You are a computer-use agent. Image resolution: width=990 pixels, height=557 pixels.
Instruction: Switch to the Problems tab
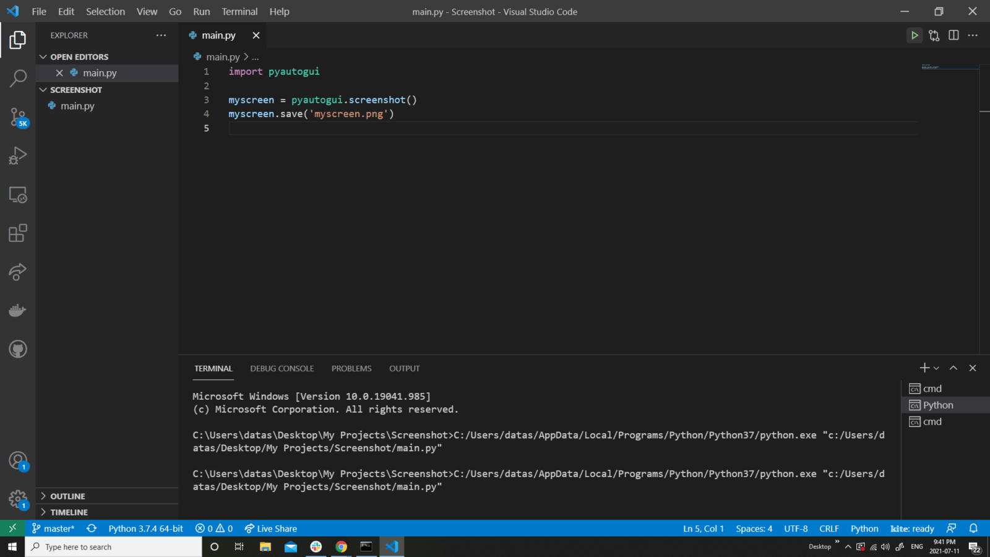coord(351,368)
